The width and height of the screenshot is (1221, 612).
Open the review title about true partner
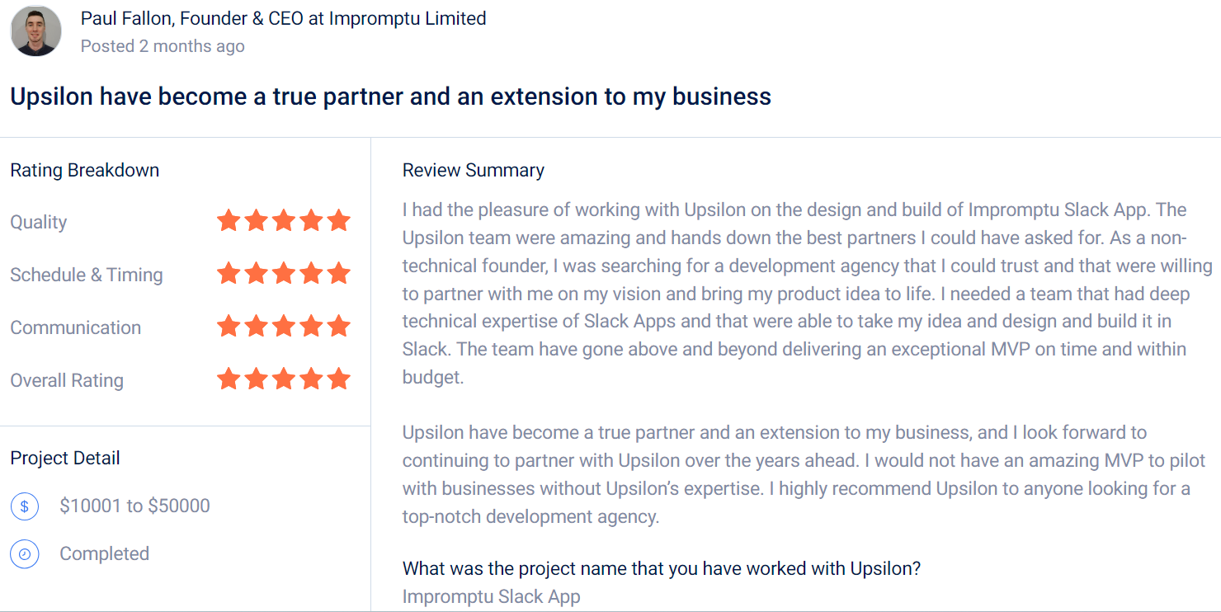coord(390,97)
